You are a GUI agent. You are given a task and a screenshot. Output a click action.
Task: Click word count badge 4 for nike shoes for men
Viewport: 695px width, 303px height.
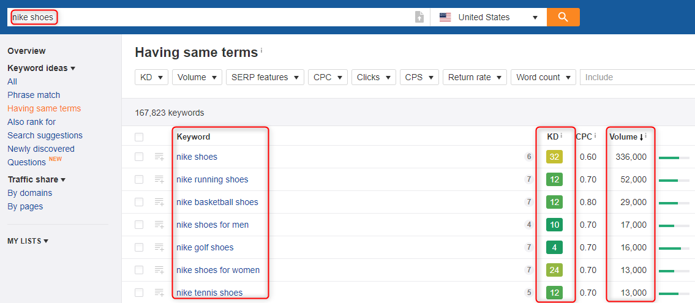528,225
